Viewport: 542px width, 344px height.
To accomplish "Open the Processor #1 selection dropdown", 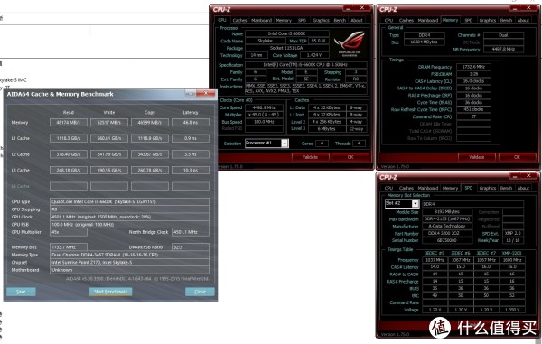I will pos(285,144).
